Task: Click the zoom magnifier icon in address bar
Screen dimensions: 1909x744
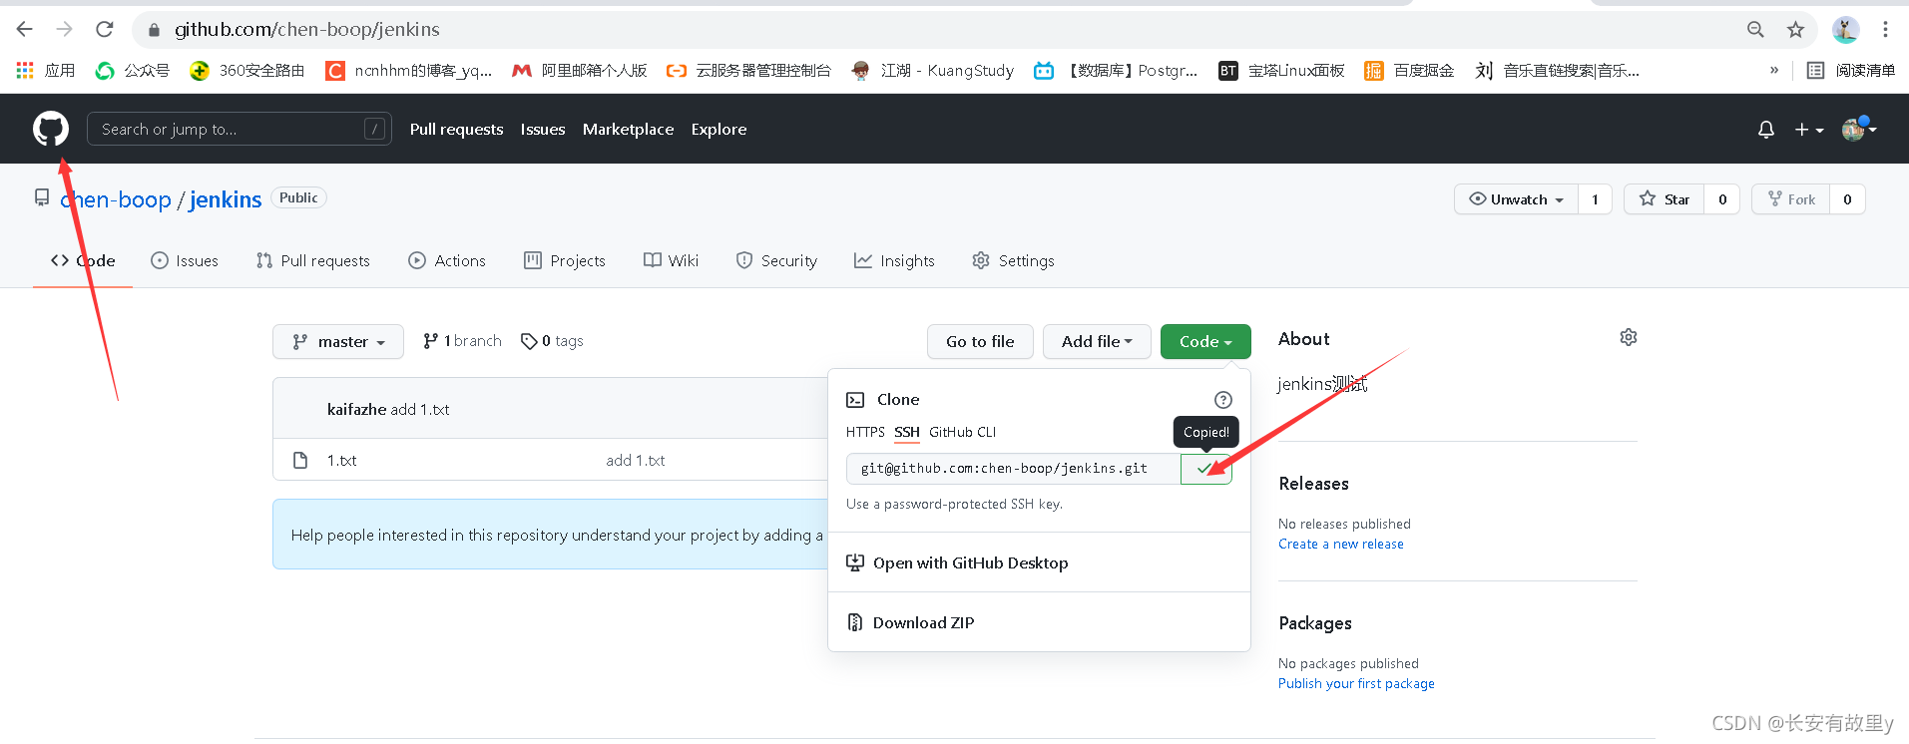Action: 1755,29
